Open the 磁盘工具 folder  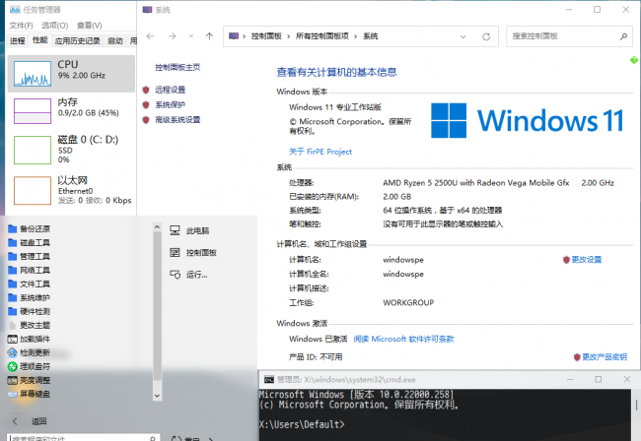(x=29, y=243)
